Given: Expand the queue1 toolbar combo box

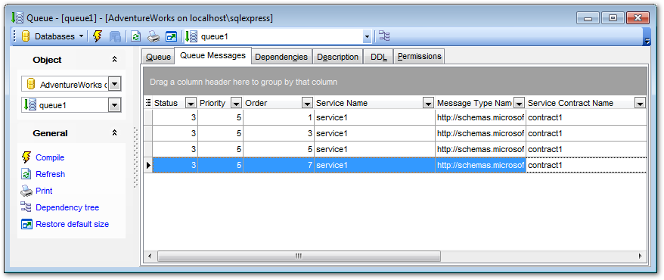Looking at the screenshot, I should [x=367, y=37].
